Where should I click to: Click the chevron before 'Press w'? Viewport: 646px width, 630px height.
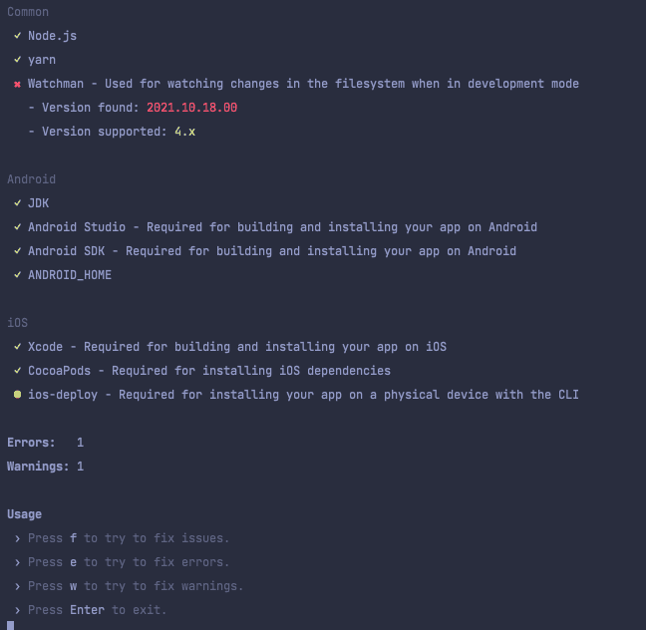[18, 586]
